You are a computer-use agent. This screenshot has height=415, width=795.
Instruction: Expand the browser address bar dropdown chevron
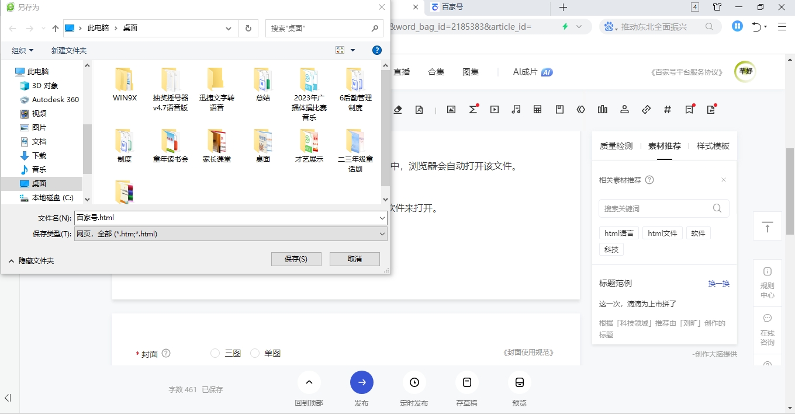[x=579, y=27]
